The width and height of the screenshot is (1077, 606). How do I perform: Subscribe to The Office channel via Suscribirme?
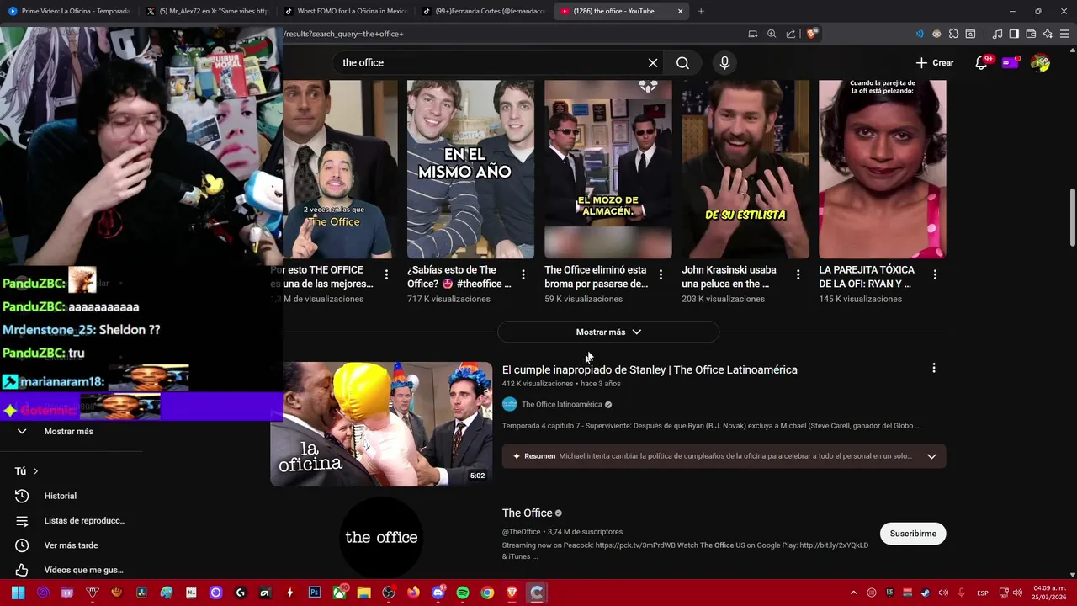(913, 534)
